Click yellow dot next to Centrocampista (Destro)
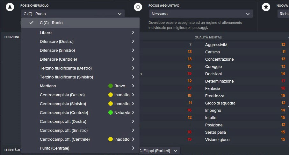The height and width of the screenshot is (155, 289). click(110, 95)
